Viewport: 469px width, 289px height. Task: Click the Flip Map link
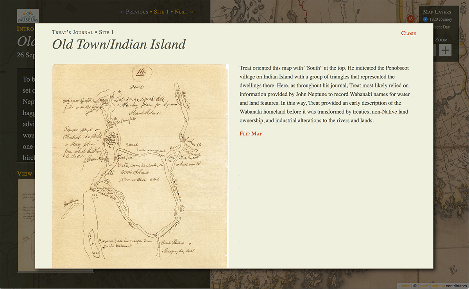tap(251, 134)
